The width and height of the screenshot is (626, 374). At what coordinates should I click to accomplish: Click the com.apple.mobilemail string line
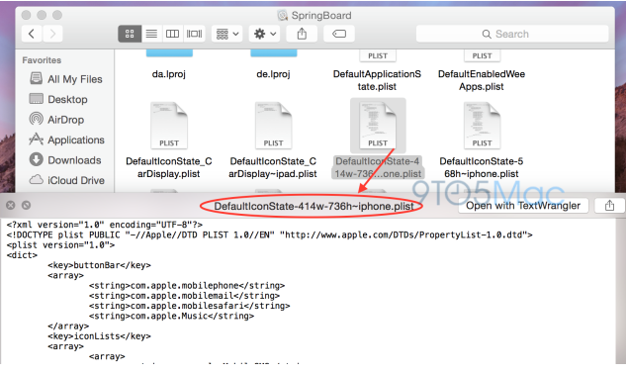point(184,296)
